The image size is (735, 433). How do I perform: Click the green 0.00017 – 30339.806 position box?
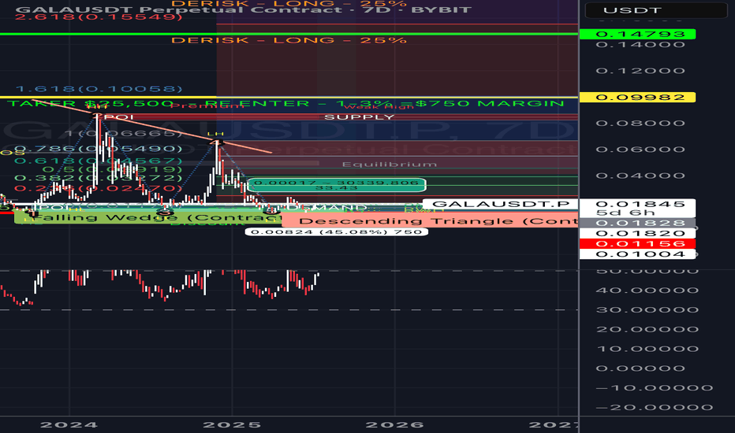pyautogui.click(x=337, y=185)
